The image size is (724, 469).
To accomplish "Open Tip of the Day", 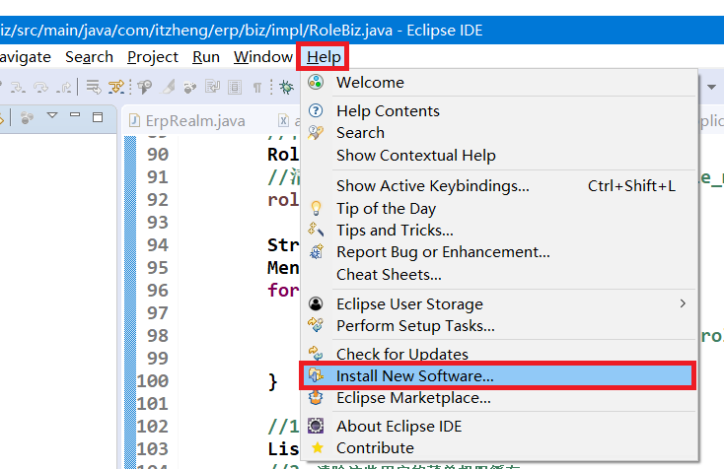I will 498,209.
